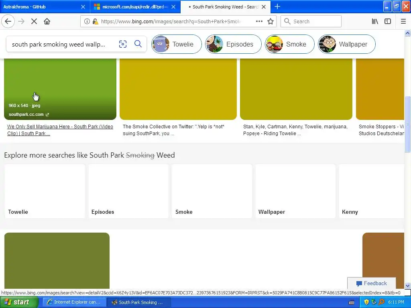Open the Smoke related search card
This screenshot has width=411, height=308.
tap(212, 191)
